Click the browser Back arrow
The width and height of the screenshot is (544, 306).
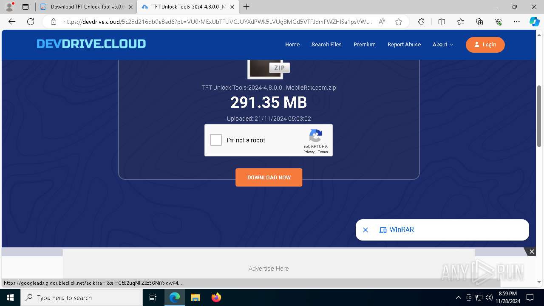12,22
